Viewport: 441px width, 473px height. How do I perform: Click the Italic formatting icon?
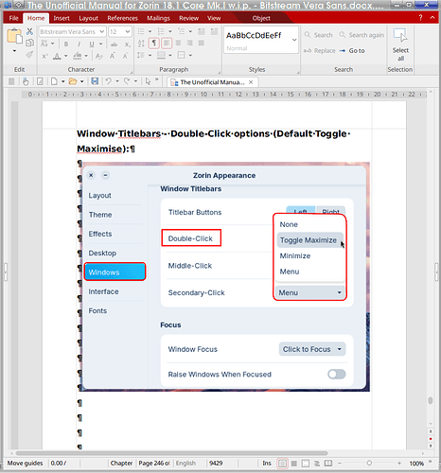tap(79, 44)
